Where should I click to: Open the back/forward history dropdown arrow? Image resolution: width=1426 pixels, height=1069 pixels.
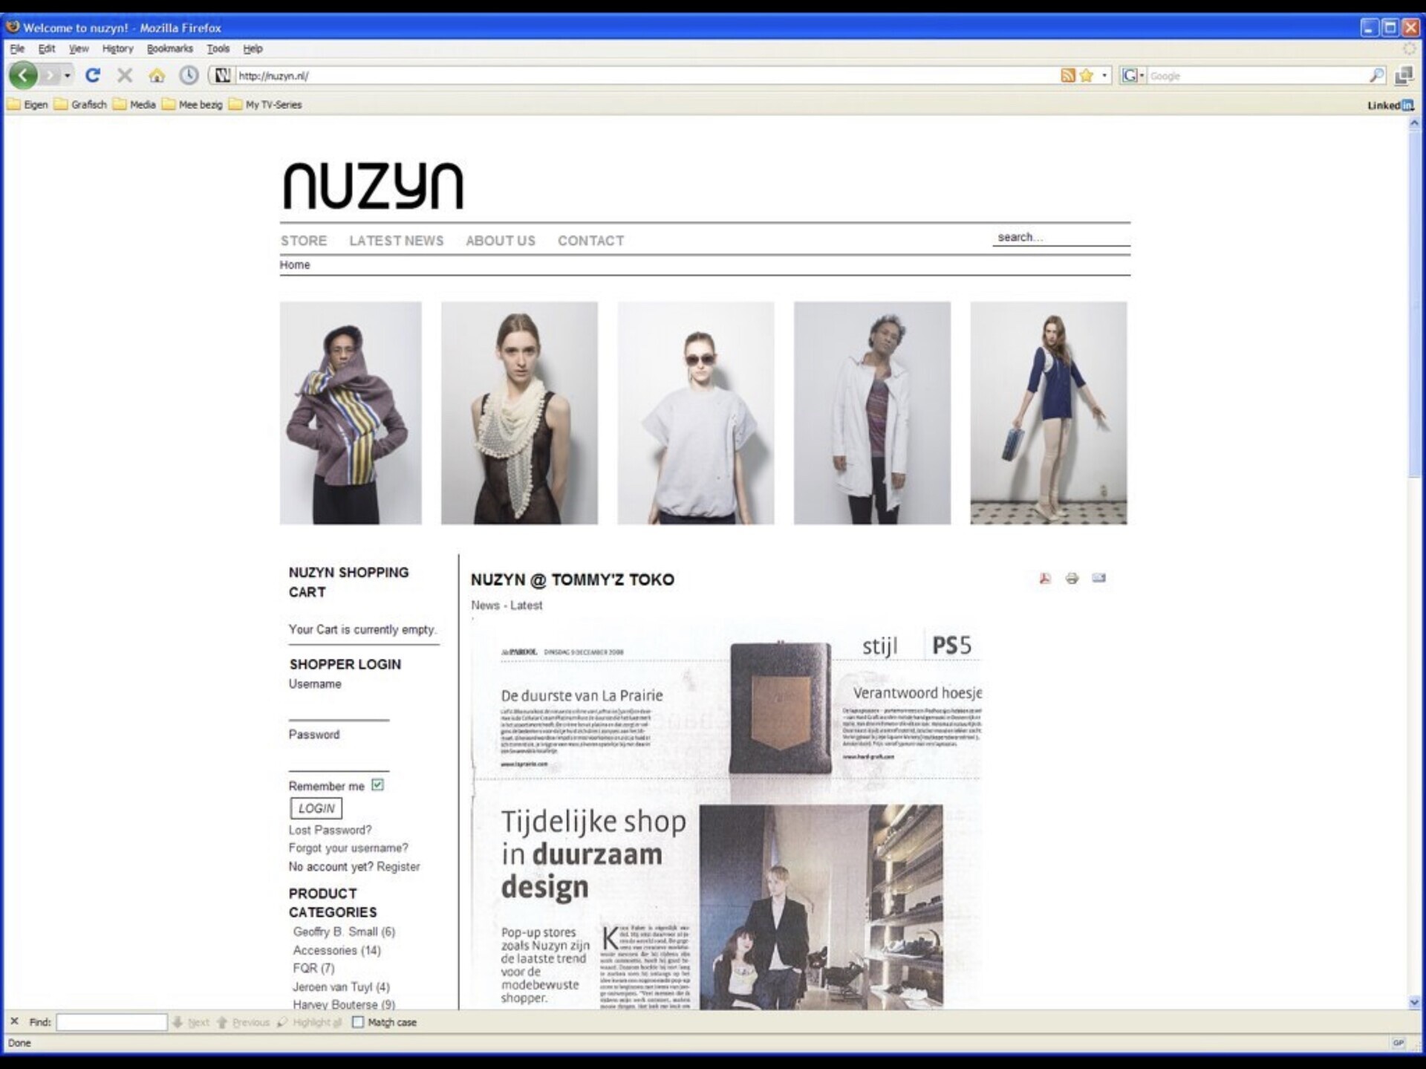(x=68, y=75)
